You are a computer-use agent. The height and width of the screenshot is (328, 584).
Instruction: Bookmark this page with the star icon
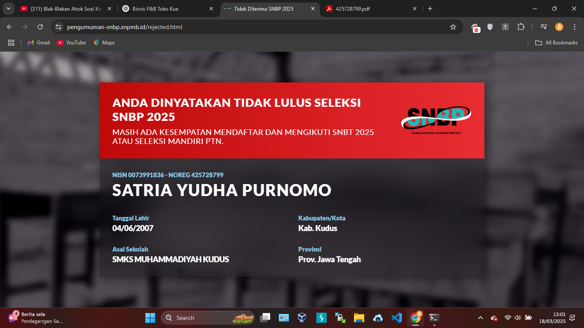(453, 27)
